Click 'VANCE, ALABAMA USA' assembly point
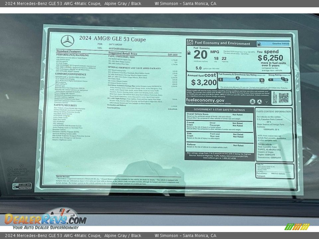 [x=269, y=149]
